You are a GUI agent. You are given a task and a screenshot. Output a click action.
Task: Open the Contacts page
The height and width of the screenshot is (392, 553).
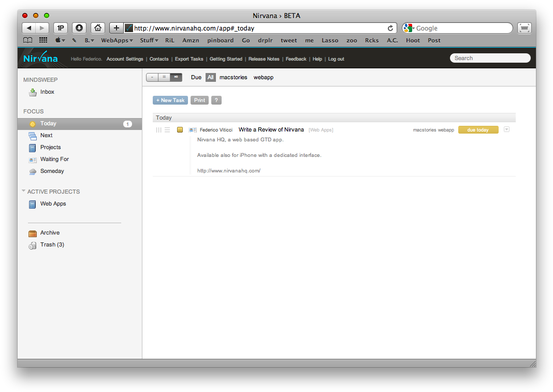click(x=159, y=59)
